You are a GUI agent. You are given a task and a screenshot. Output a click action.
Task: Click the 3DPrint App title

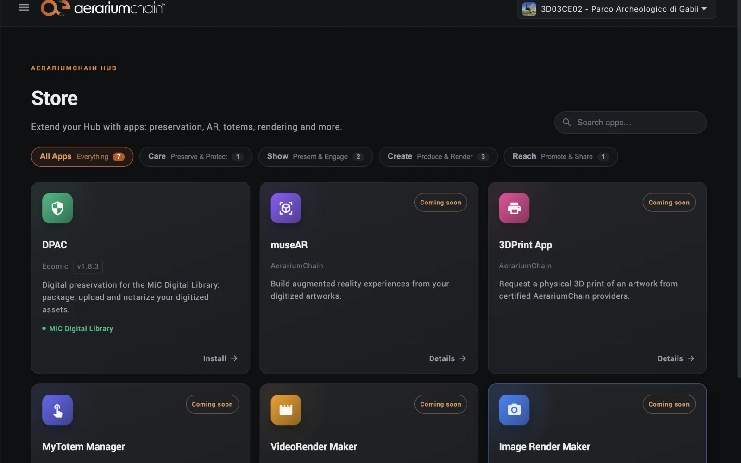[x=525, y=245]
